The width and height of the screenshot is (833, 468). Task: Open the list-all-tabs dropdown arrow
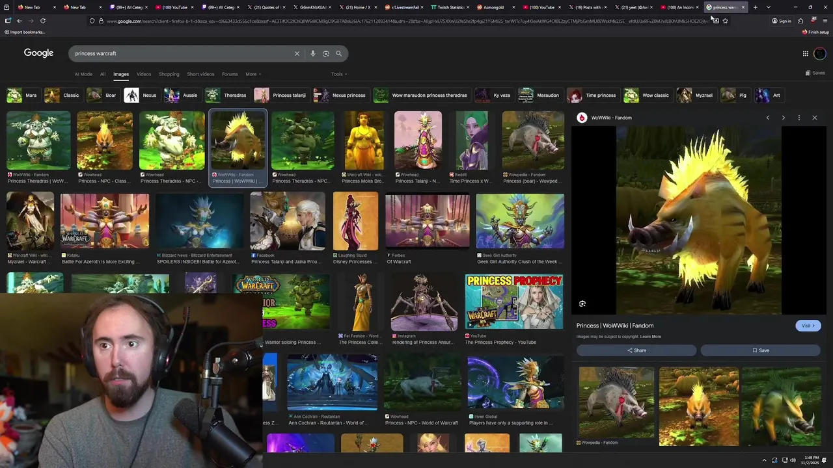769,7
